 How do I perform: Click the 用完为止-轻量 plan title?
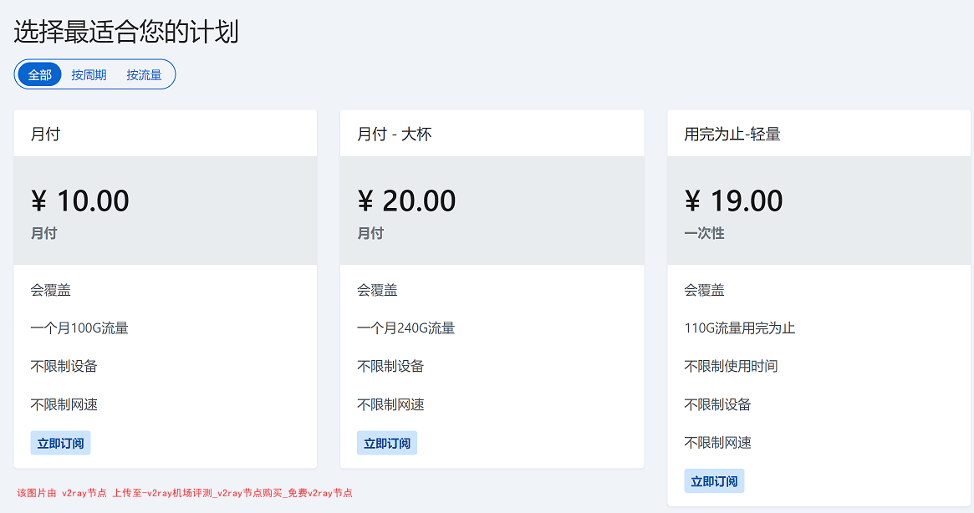732,135
